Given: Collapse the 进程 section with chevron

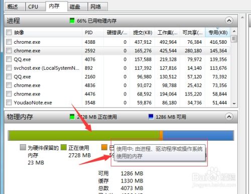Looking at the screenshot, I should [x=229, y=21].
